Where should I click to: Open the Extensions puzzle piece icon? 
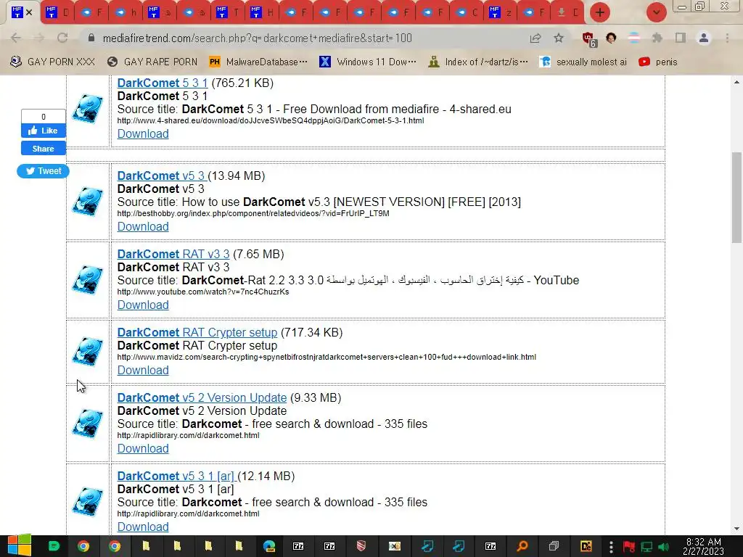point(657,38)
